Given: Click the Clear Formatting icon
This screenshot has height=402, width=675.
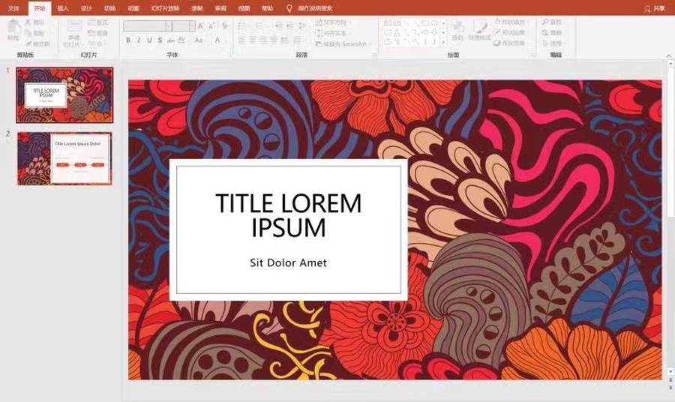Looking at the screenshot, I should 224,25.
